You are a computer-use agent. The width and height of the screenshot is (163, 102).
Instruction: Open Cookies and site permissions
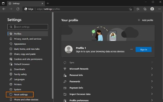tap(28, 59)
